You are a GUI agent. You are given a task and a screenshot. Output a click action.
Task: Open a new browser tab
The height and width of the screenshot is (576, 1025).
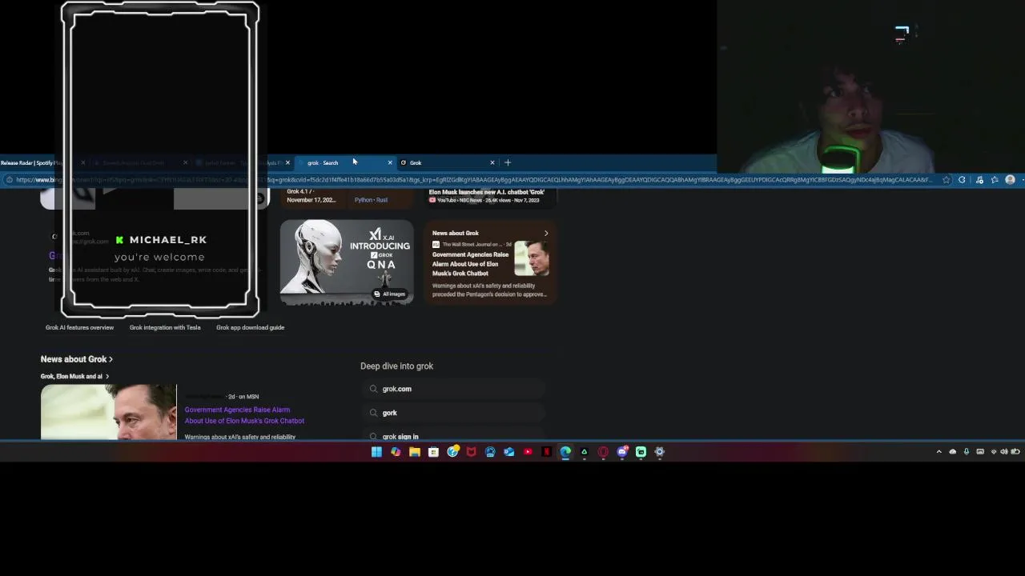point(508,162)
